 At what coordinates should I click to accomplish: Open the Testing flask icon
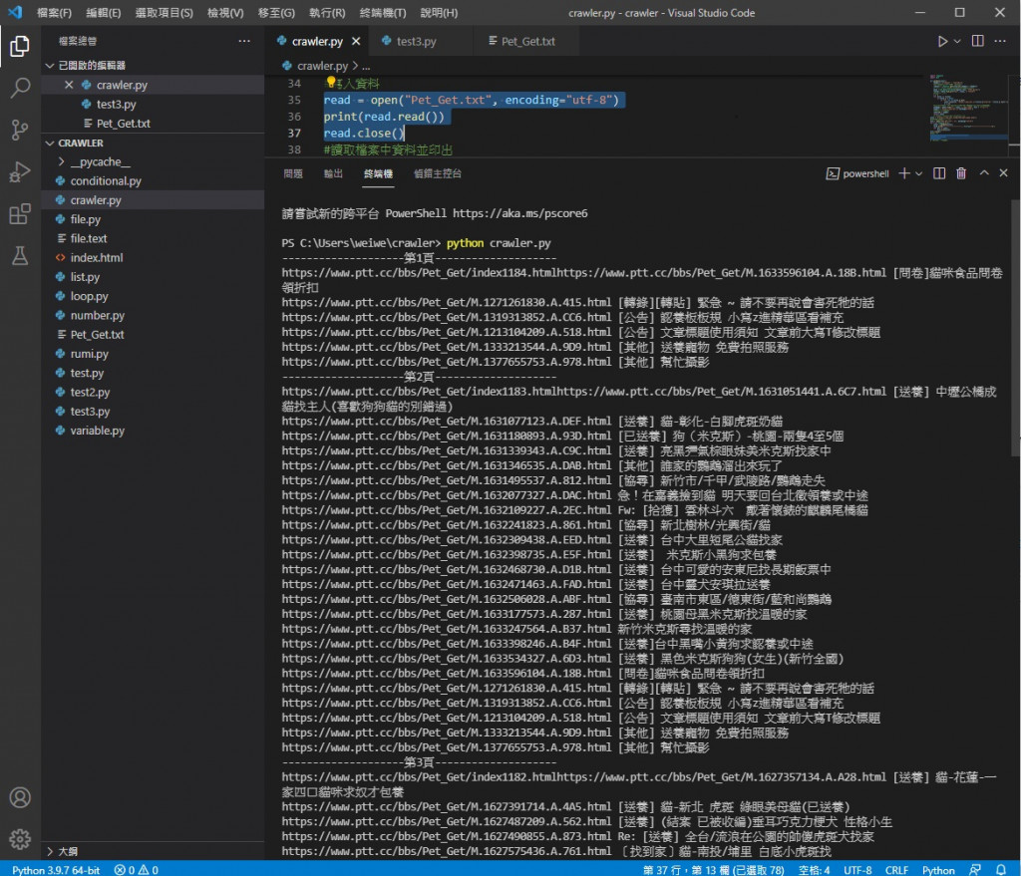coord(20,256)
